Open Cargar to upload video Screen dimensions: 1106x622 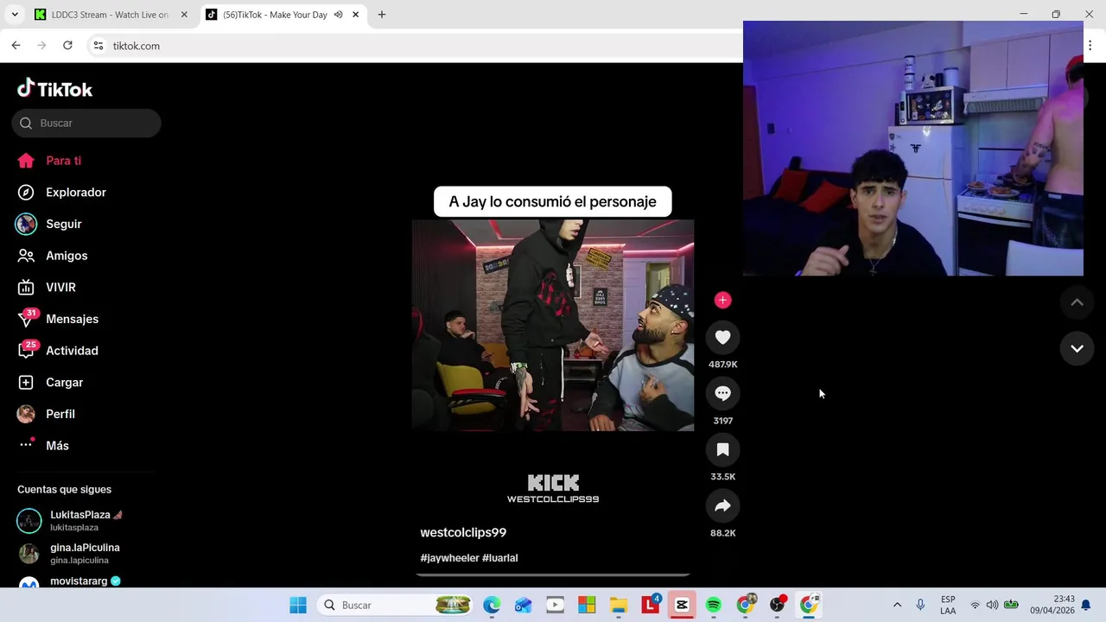click(x=50, y=383)
